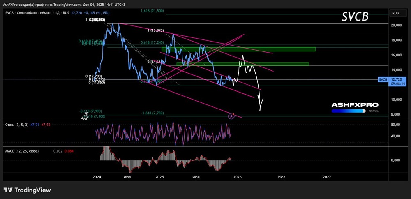Select the MACD (12, 26, close) legend

pyautogui.click(x=22, y=151)
